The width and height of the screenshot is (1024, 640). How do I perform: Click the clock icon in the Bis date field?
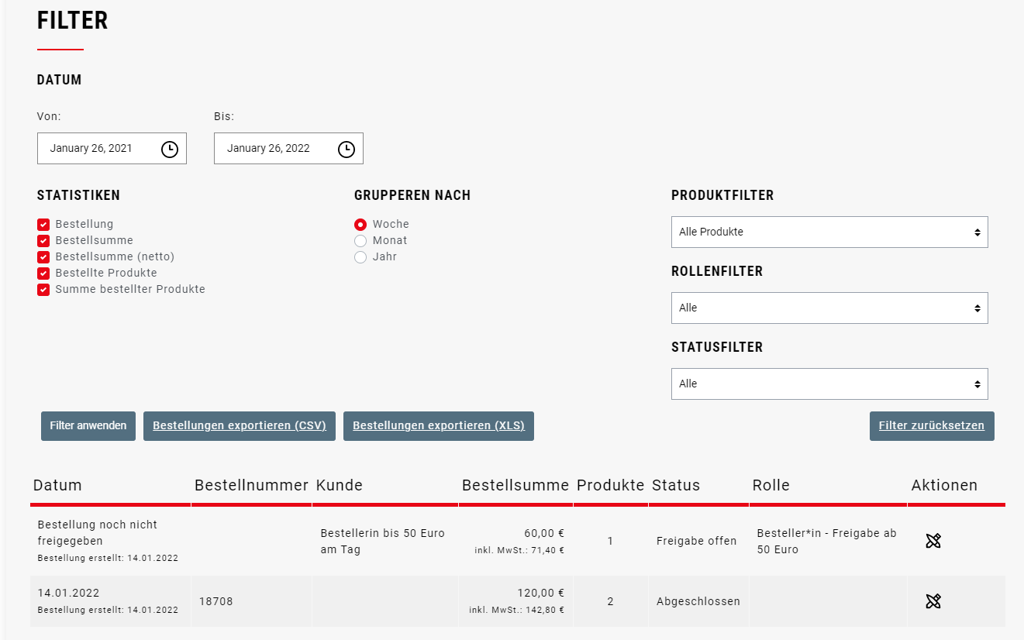coord(347,149)
